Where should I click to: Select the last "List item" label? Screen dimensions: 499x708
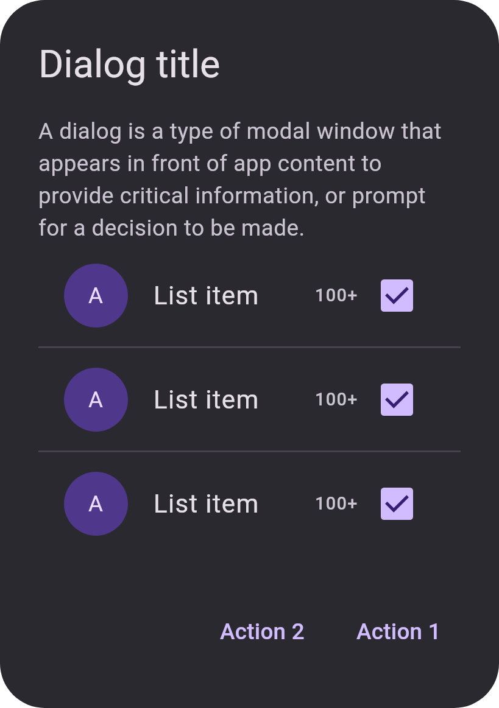coord(206,504)
